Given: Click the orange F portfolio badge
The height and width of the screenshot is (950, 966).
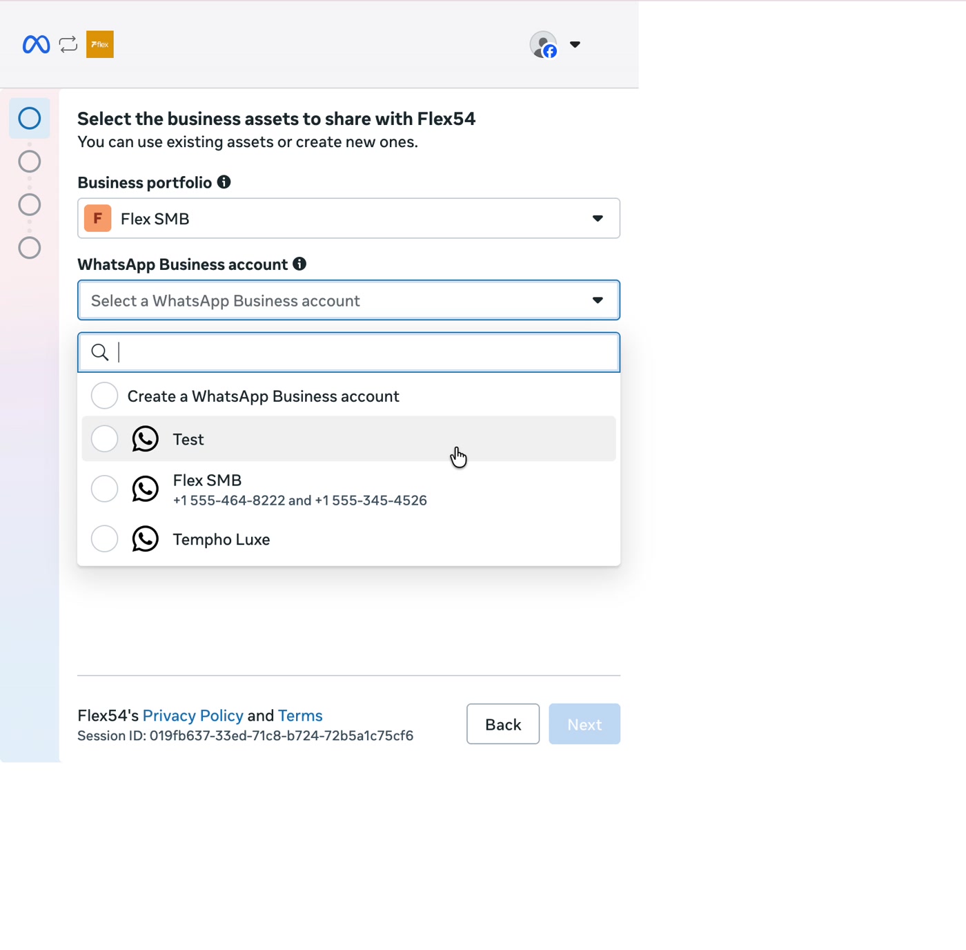Looking at the screenshot, I should (x=98, y=218).
